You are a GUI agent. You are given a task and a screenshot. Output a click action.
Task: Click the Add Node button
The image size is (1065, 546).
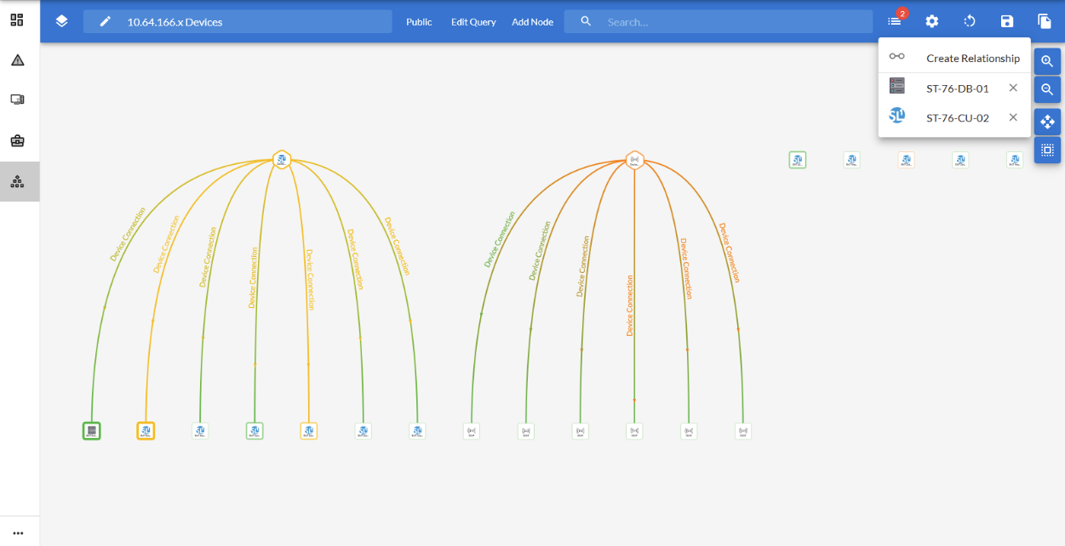[532, 22]
